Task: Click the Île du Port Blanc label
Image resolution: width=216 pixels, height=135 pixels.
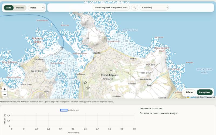Action: (10, 62)
